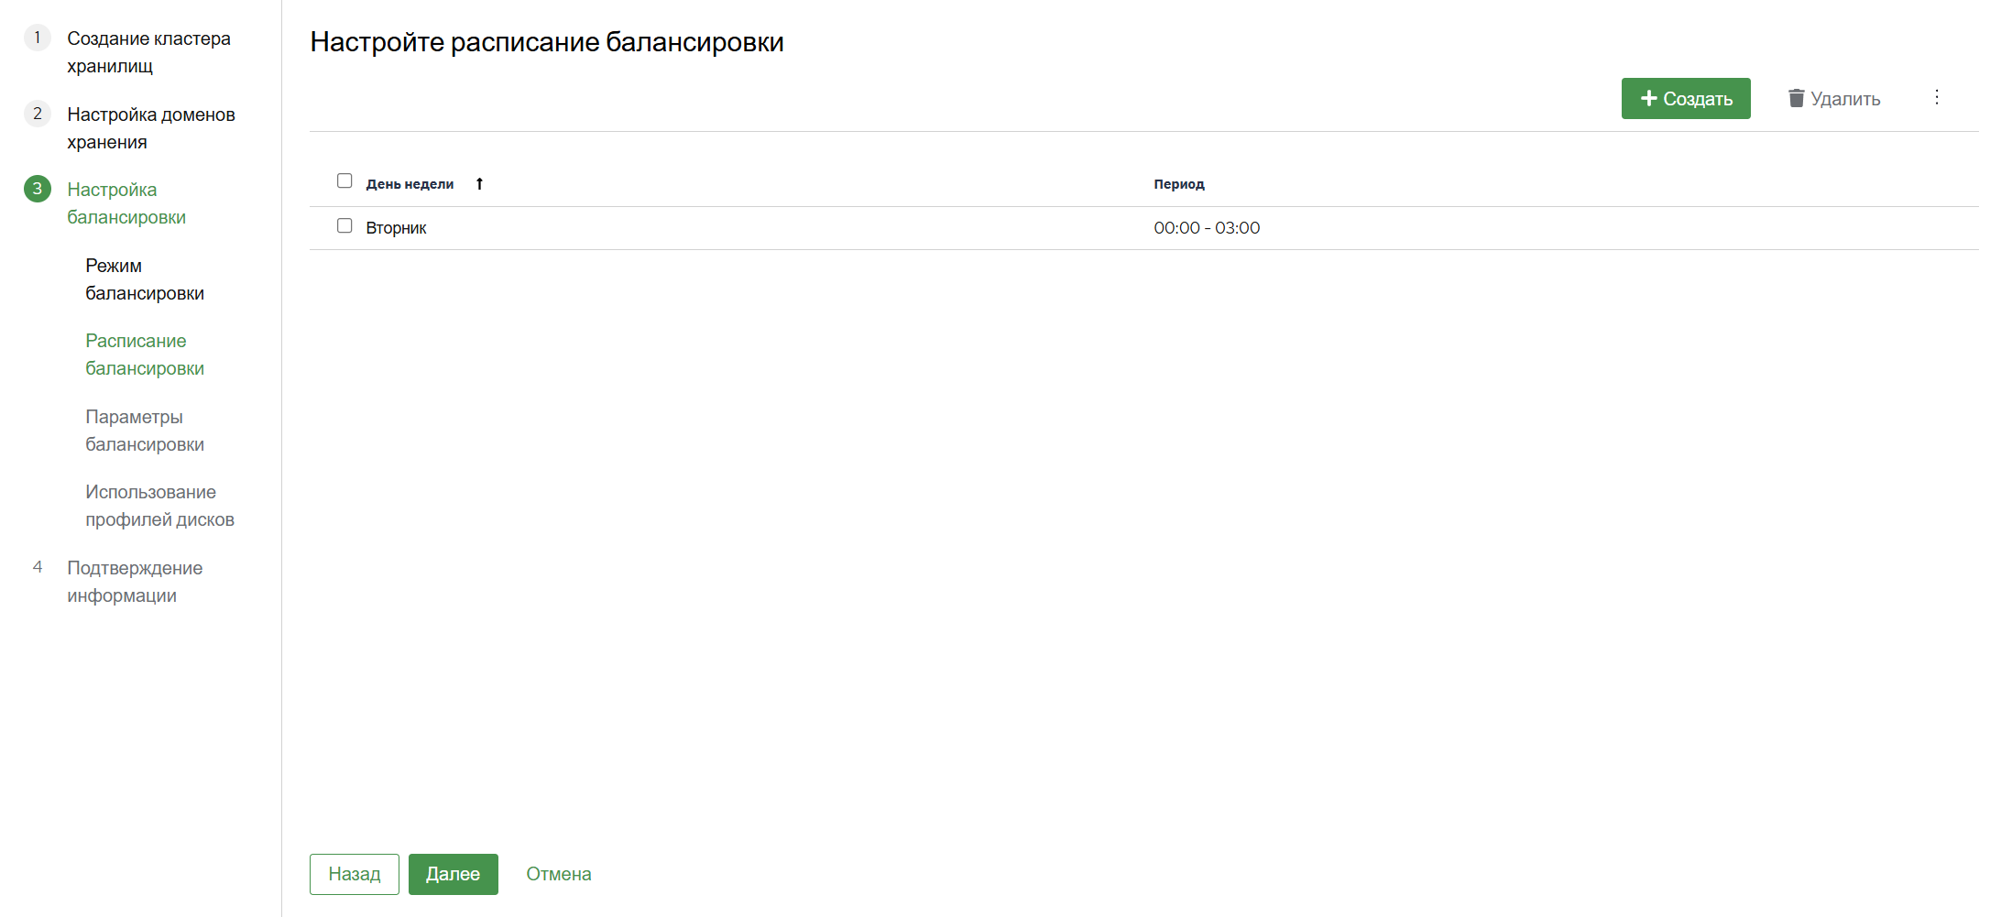Click the Удалить trash button

click(1834, 98)
